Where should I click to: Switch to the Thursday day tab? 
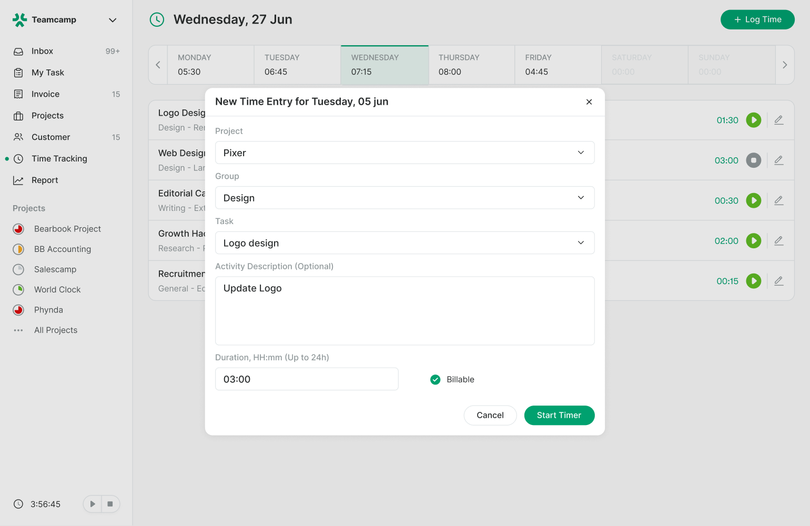472,65
